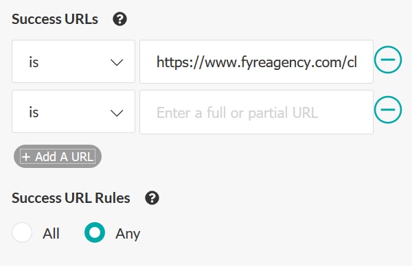The image size is (412, 266).
Task: Focus the 'Enter a full or partial URL' field
Action: 256,112
